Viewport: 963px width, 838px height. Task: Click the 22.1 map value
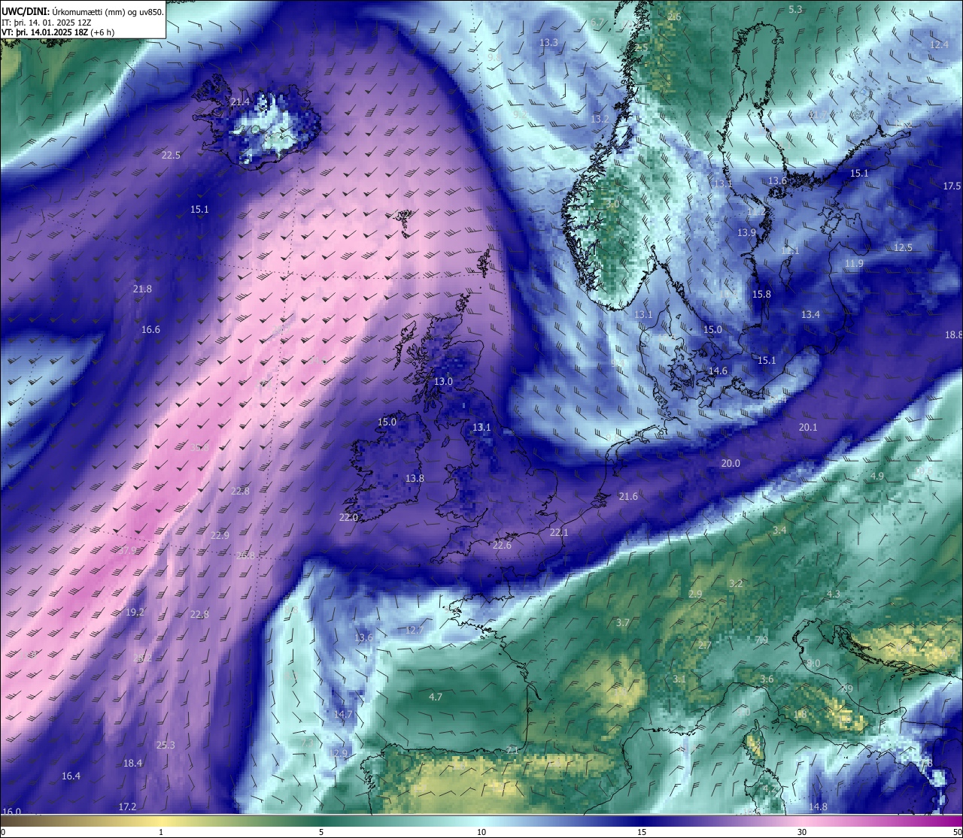pos(559,532)
